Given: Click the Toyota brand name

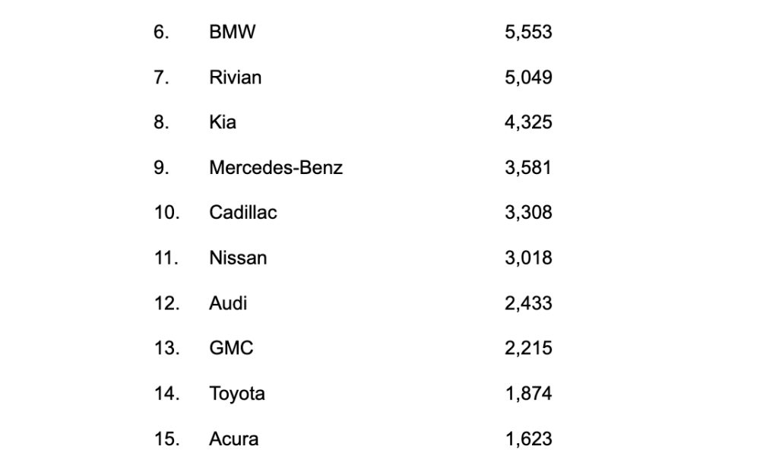Looking at the screenshot, I should 237,394.
